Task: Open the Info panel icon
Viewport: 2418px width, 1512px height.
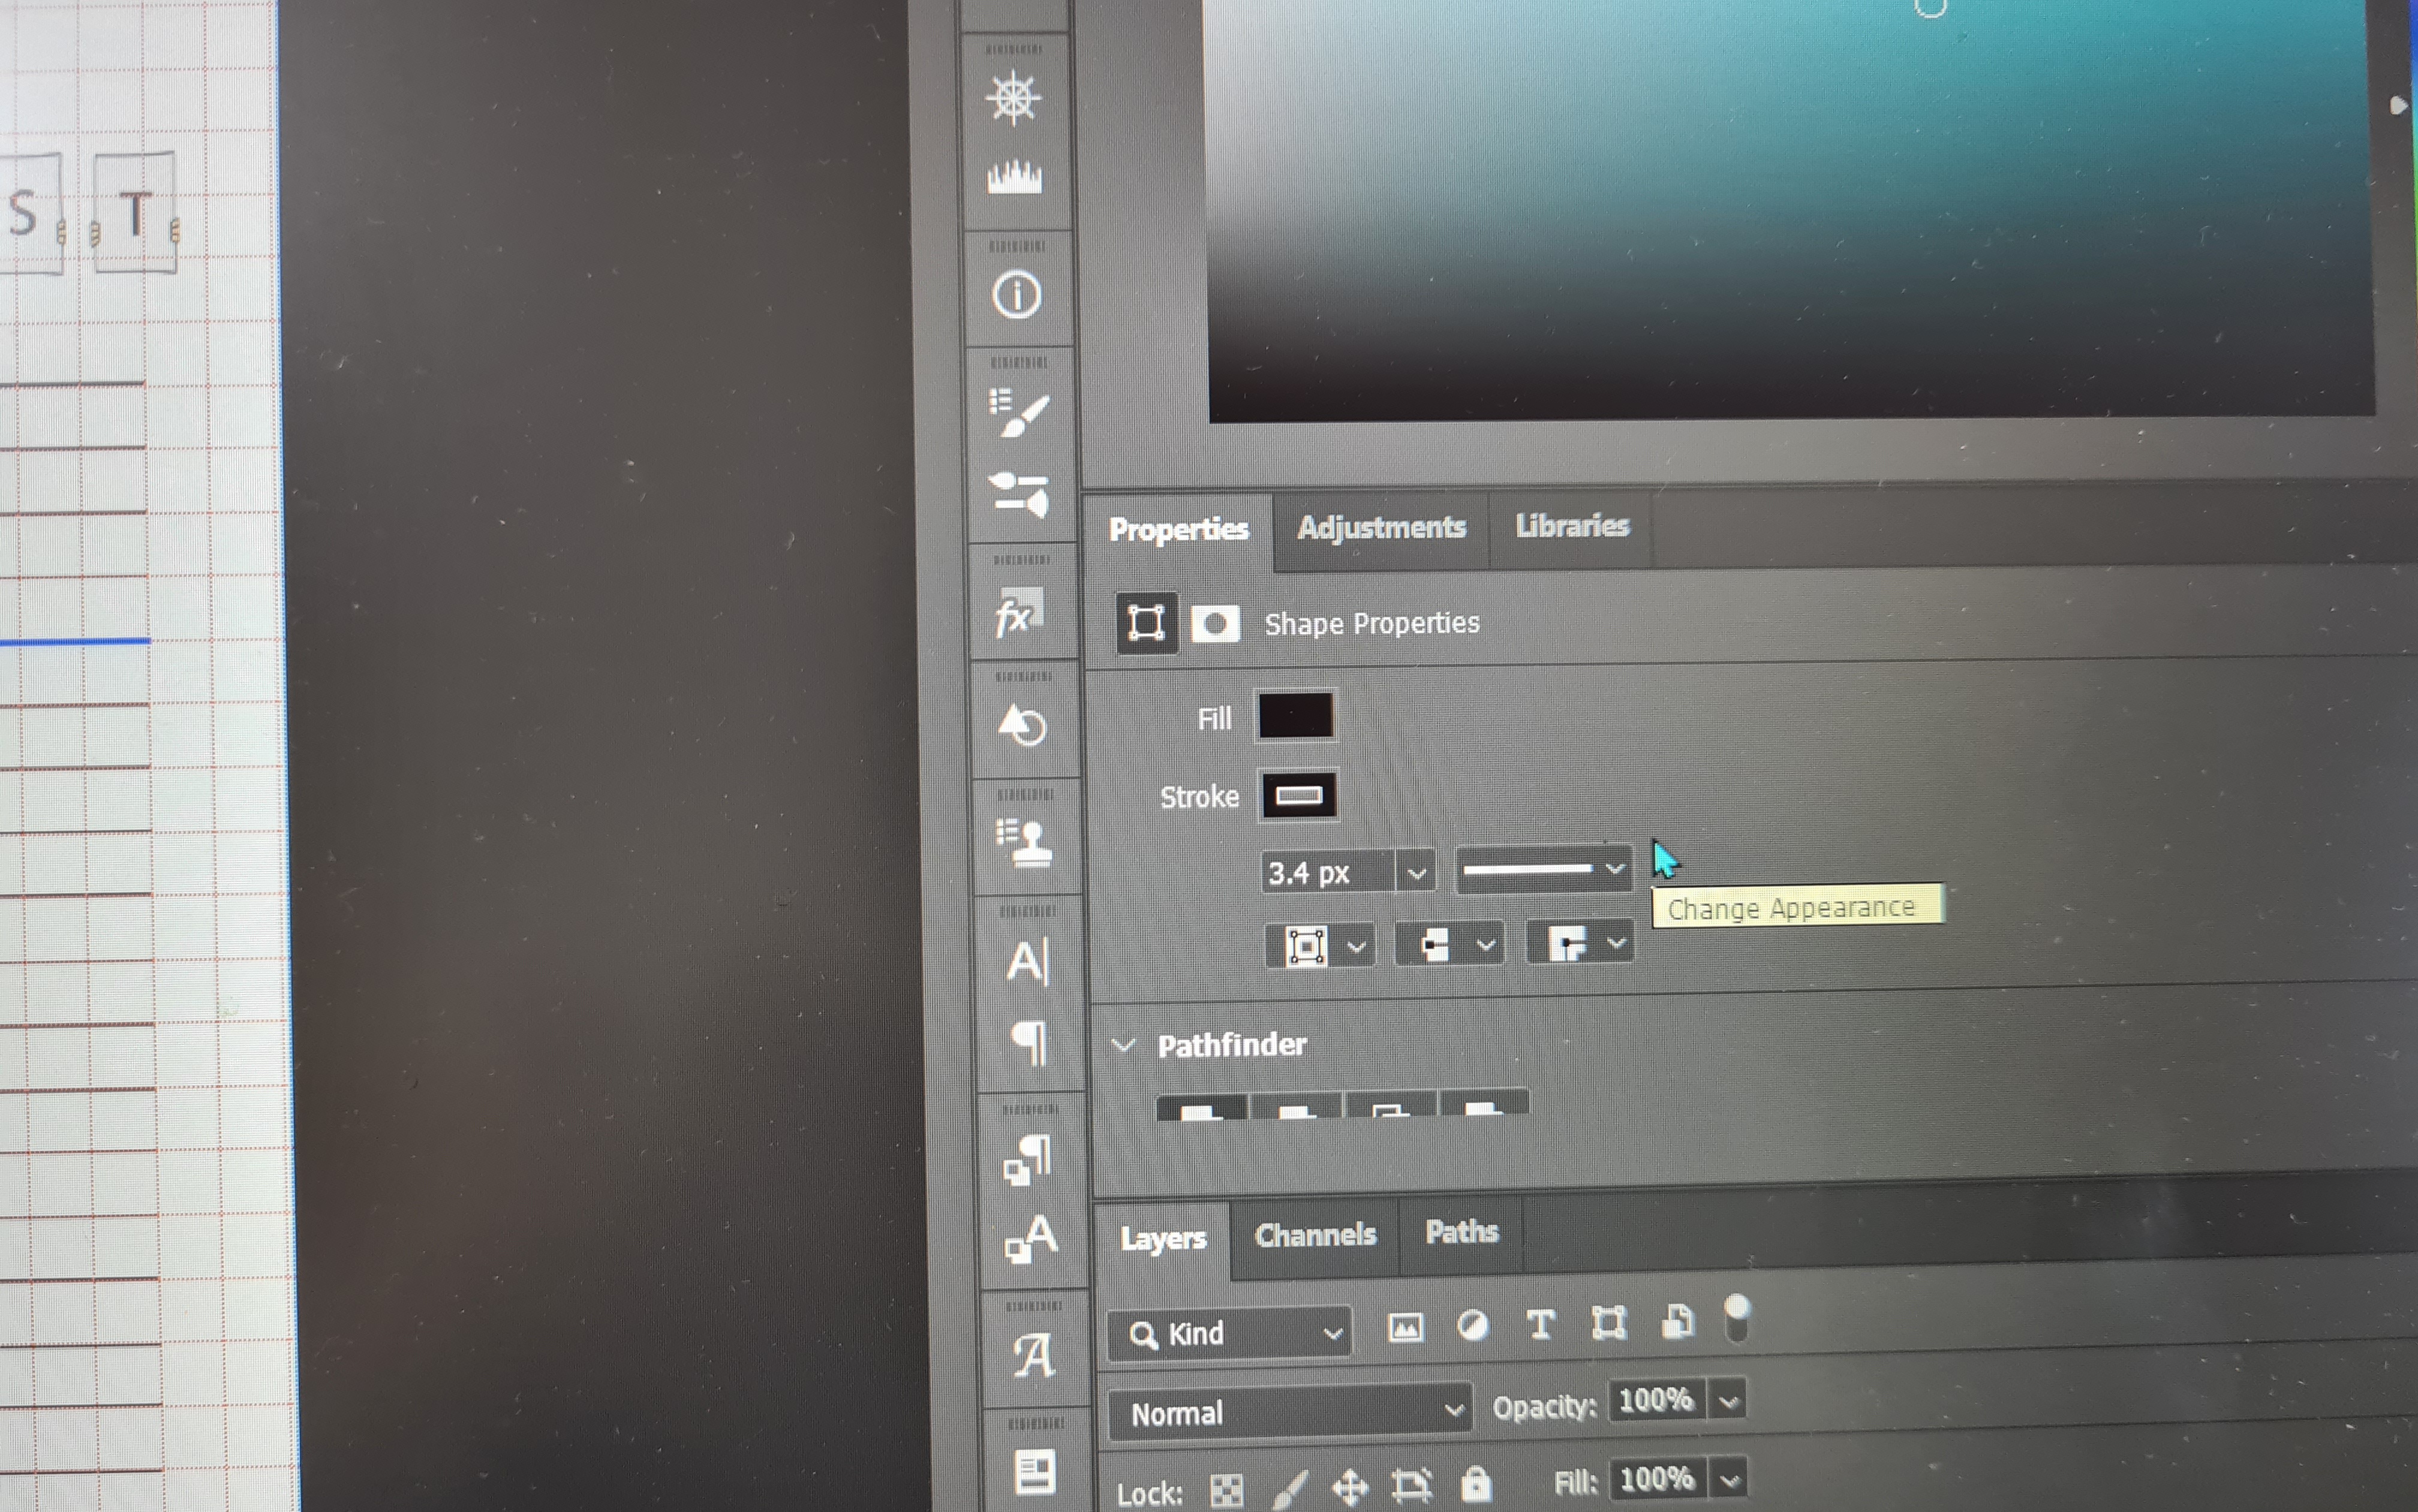Action: coord(1016,295)
